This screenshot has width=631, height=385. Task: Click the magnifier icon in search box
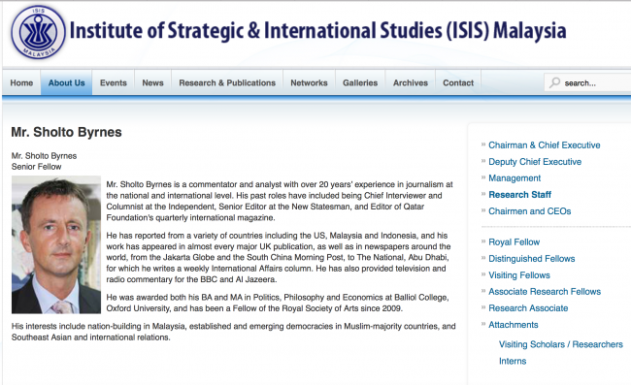coord(554,82)
